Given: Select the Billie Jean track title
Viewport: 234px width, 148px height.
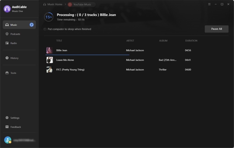Looking at the screenshot, I should click(62, 50).
